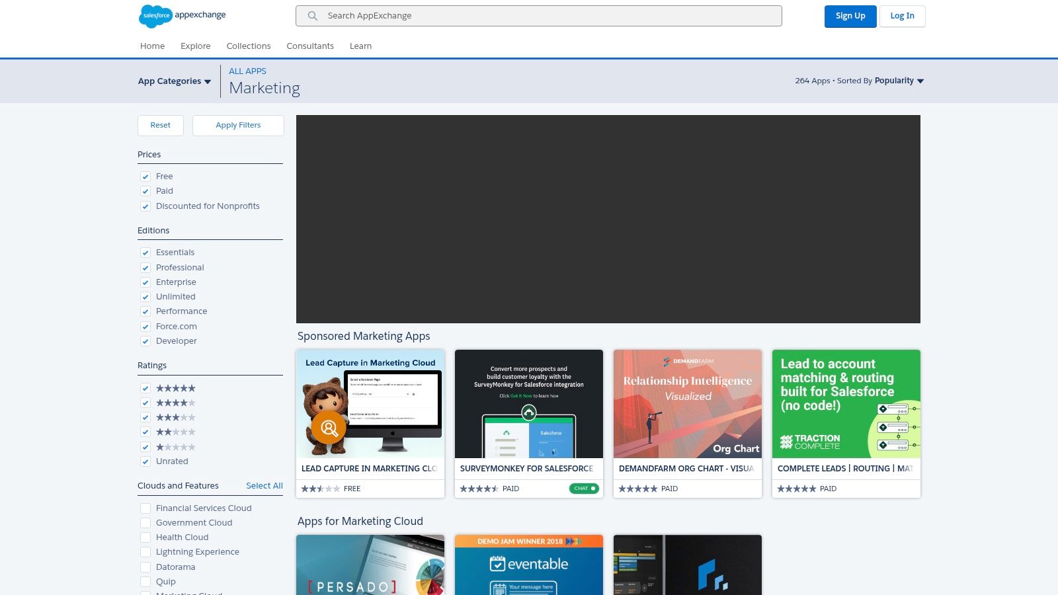Click the search magnifier icon
Image resolution: width=1058 pixels, height=595 pixels.
coord(313,16)
